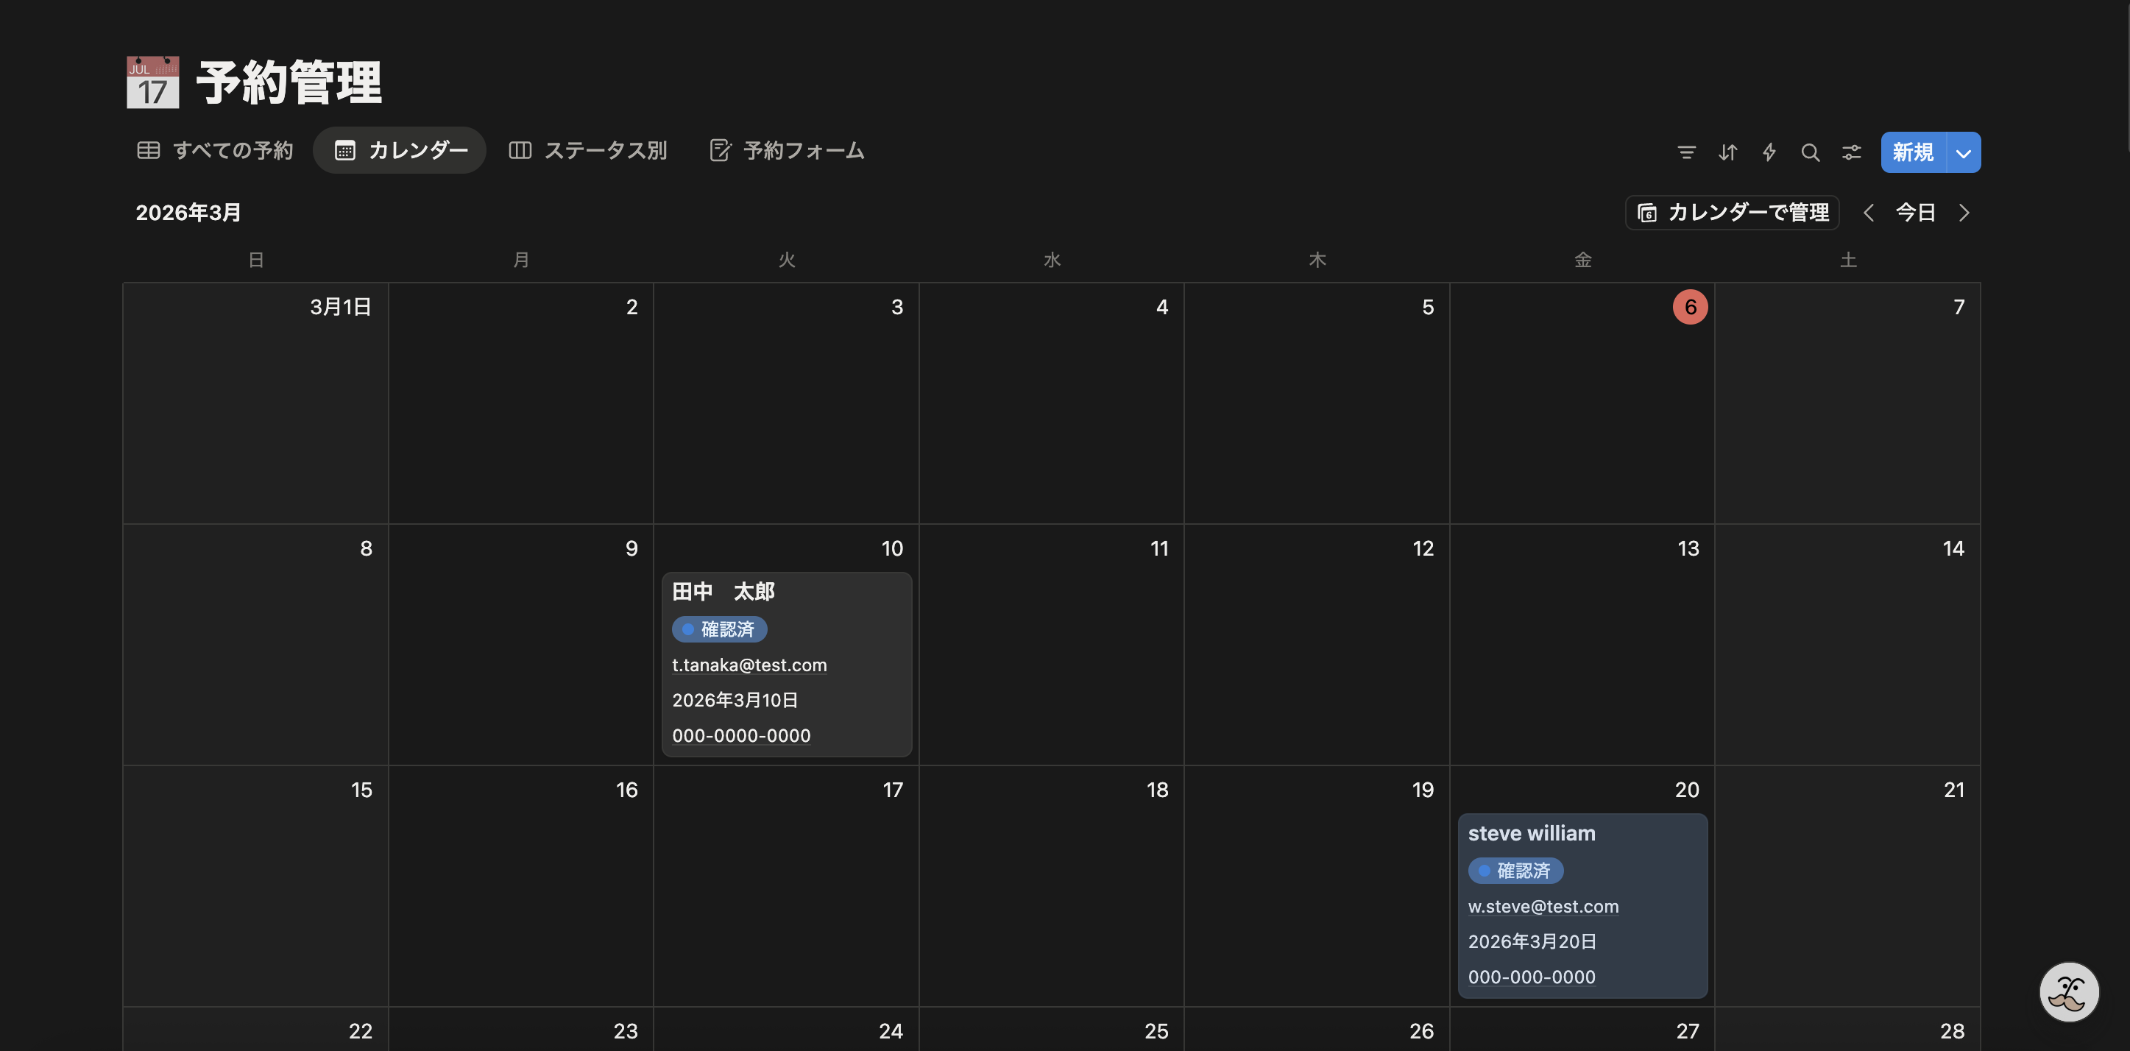The height and width of the screenshot is (1051, 2130).
Task: Go to next month arrow
Action: click(1964, 213)
